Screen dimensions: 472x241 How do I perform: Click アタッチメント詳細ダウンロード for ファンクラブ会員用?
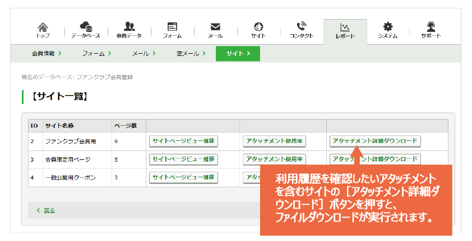375,141
